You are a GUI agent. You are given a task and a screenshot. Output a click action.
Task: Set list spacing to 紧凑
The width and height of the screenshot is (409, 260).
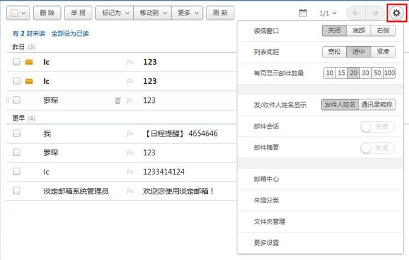383,51
